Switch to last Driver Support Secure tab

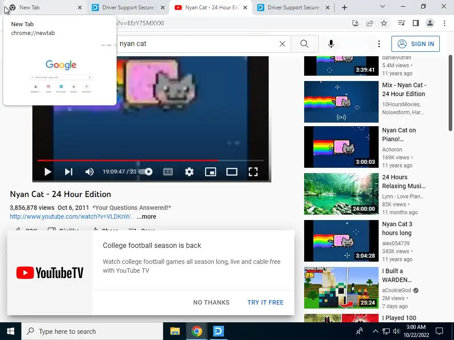(x=293, y=8)
